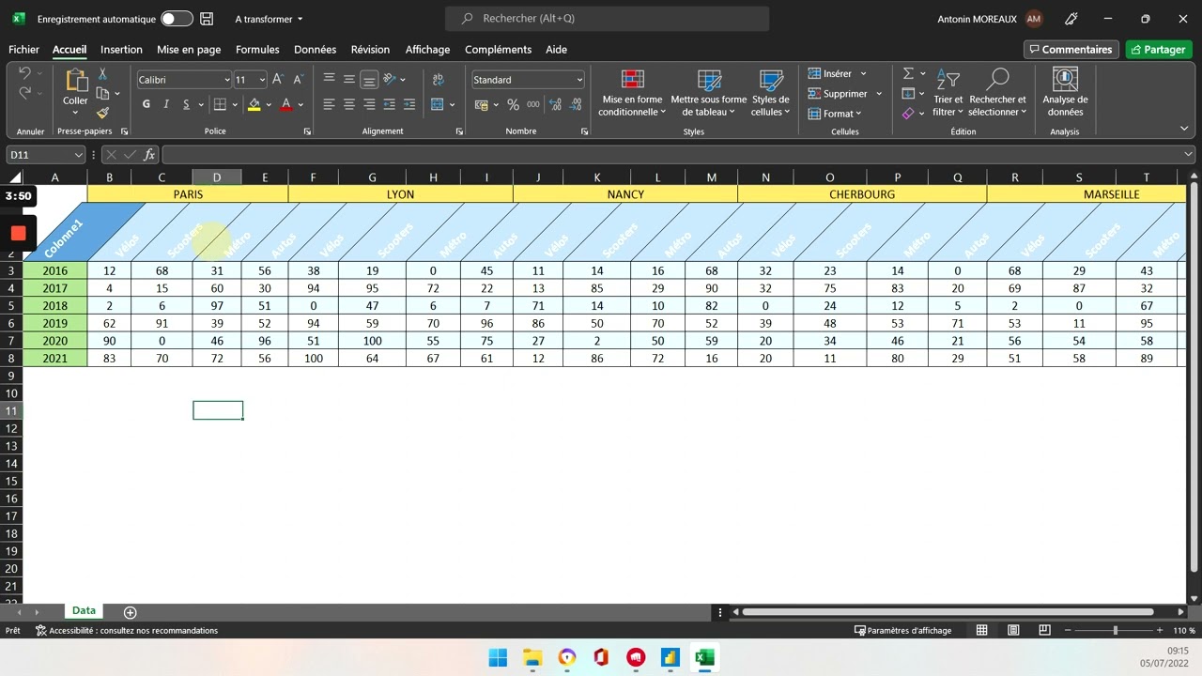Screen dimensions: 1202x676
Task: Click the Redo arrow icon
Action: tap(24, 93)
